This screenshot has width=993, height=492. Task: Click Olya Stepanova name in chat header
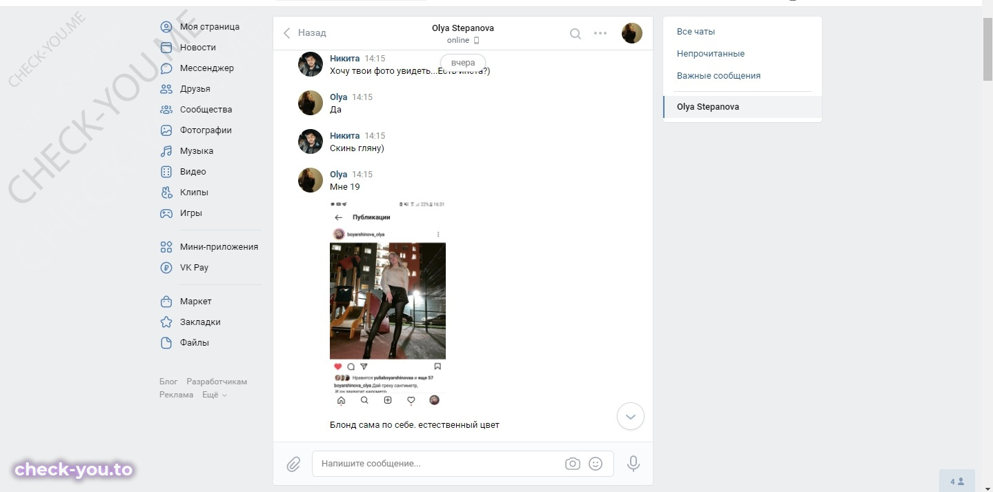point(463,28)
